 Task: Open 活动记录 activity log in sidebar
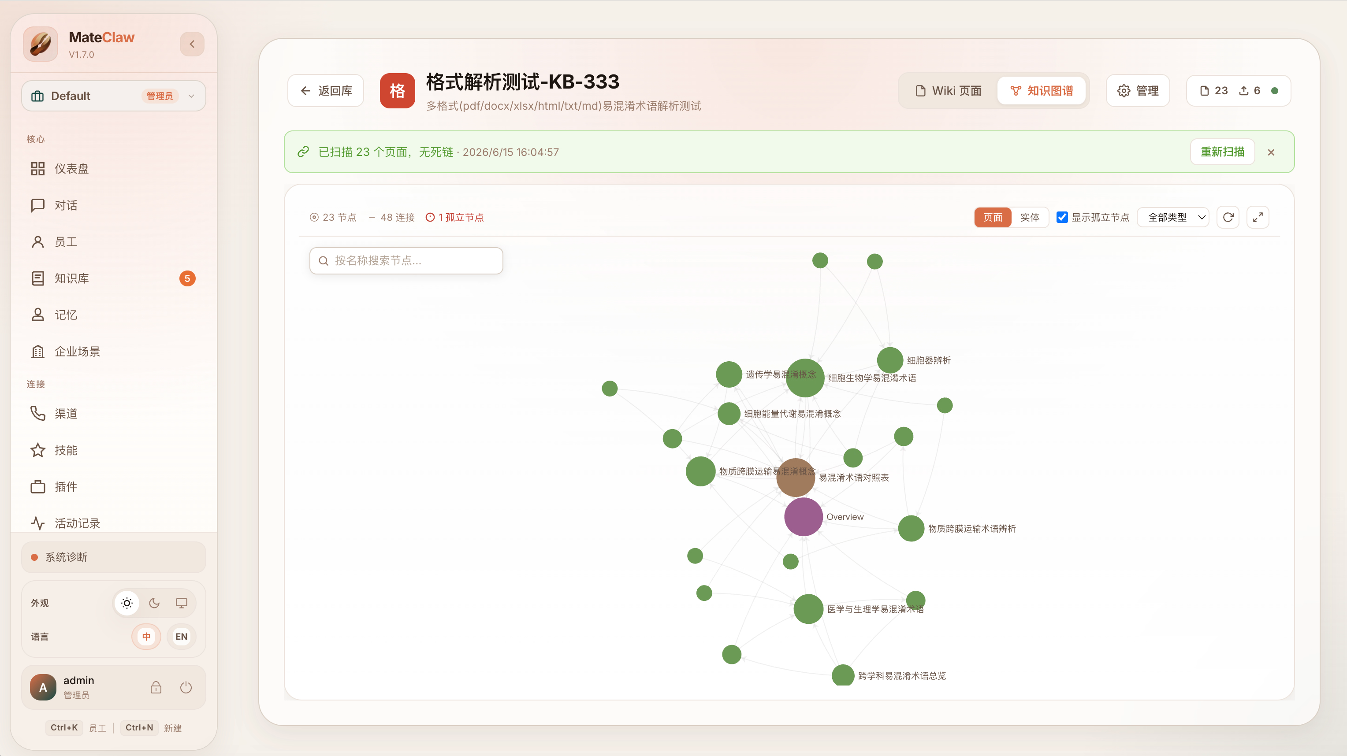point(113,523)
